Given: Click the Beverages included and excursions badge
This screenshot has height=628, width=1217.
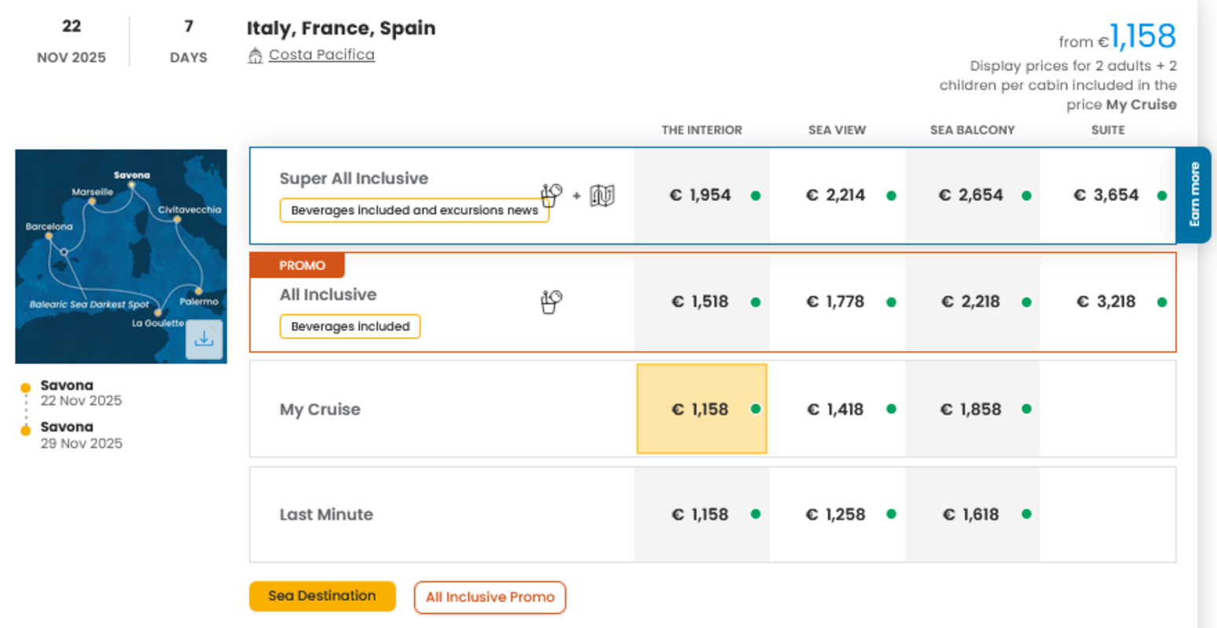Looking at the screenshot, I should click(414, 210).
